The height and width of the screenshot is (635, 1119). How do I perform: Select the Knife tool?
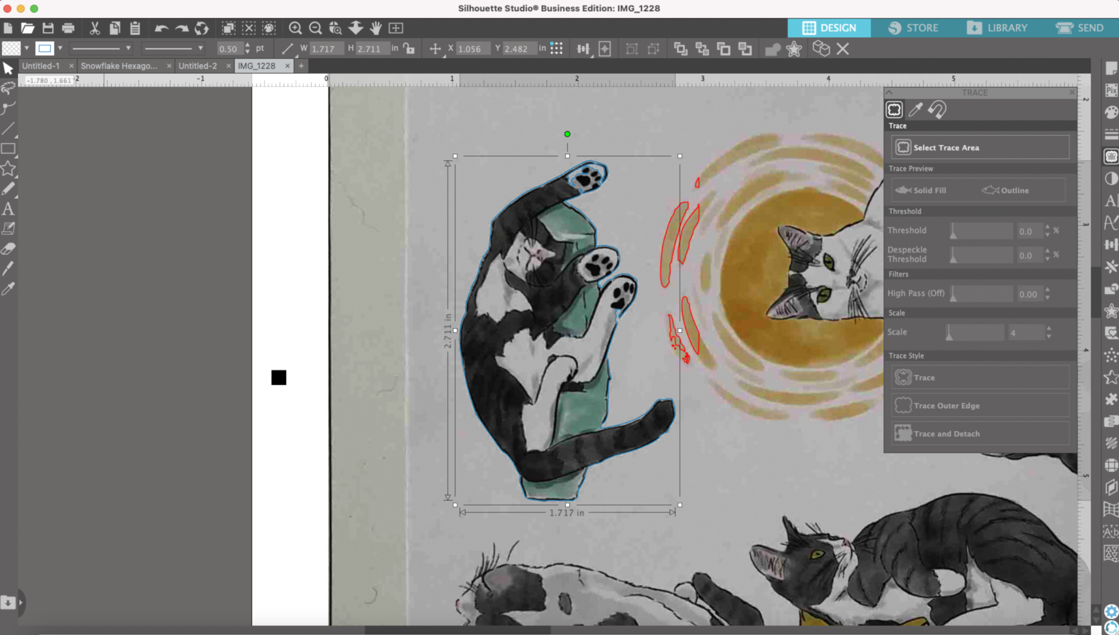(8, 268)
